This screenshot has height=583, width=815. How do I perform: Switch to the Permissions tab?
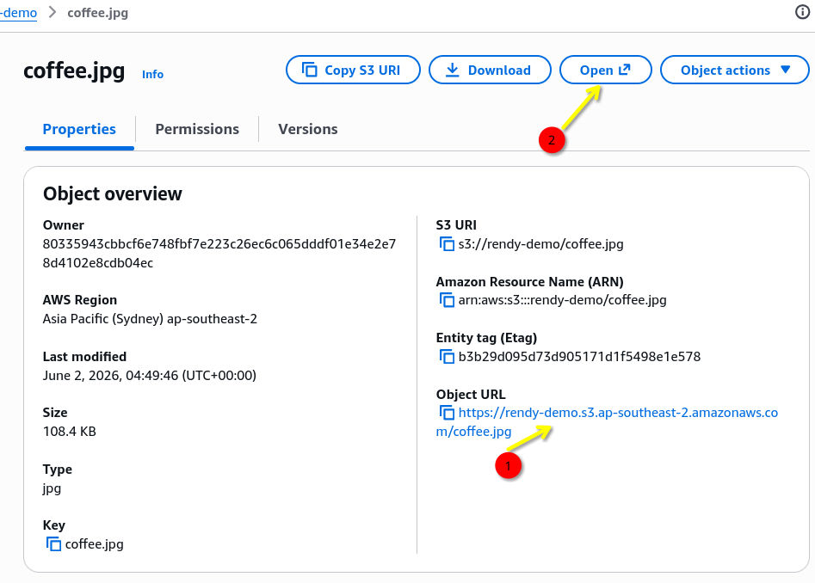(197, 129)
